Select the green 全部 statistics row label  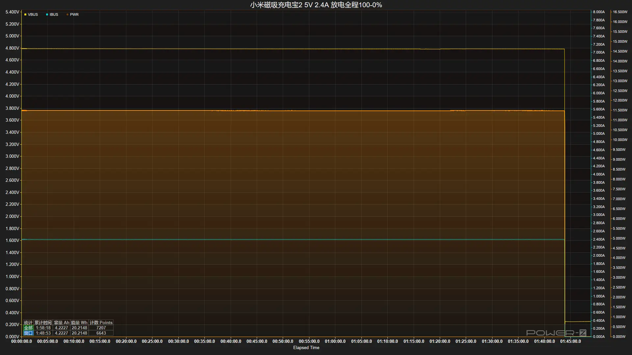click(x=28, y=328)
